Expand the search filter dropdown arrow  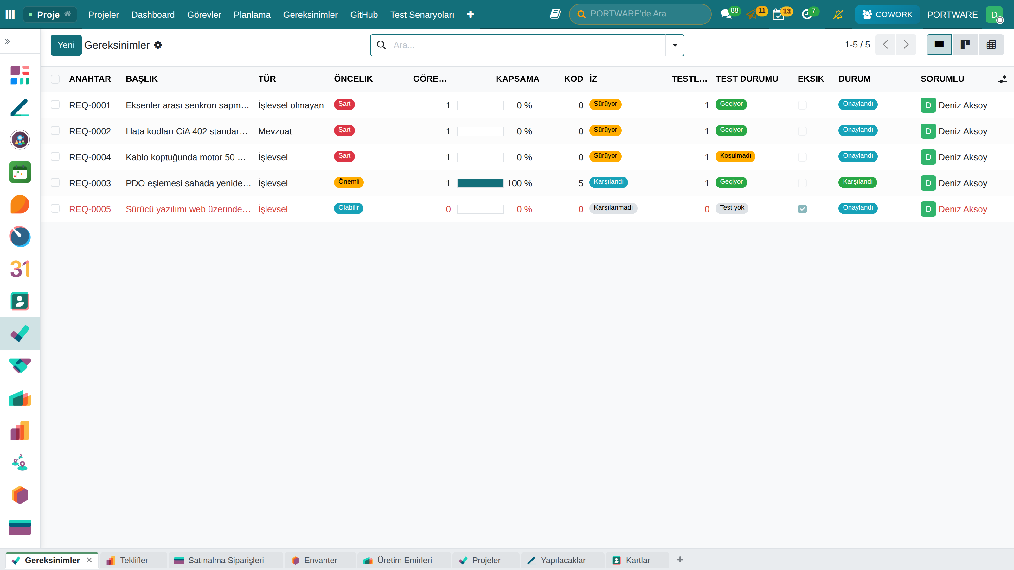point(675,45)
